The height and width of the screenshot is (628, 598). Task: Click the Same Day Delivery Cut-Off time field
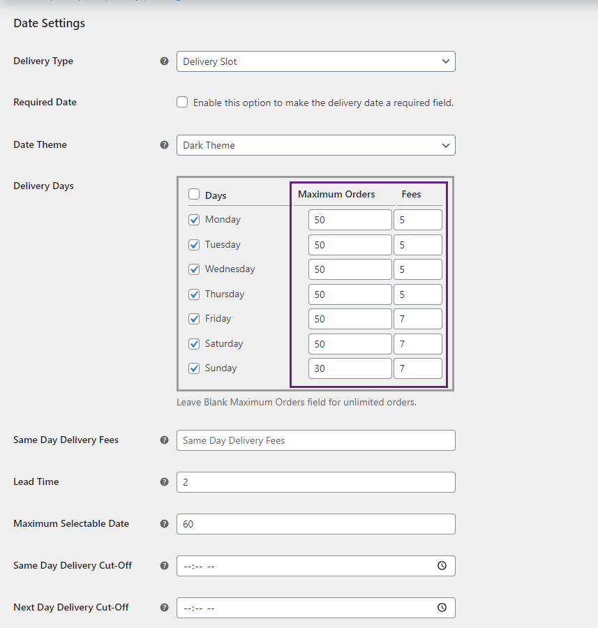(316, 566)
